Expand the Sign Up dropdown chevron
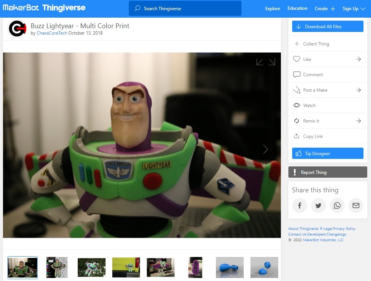The height and width of the screenshot is (281, 371). point(363,9)
